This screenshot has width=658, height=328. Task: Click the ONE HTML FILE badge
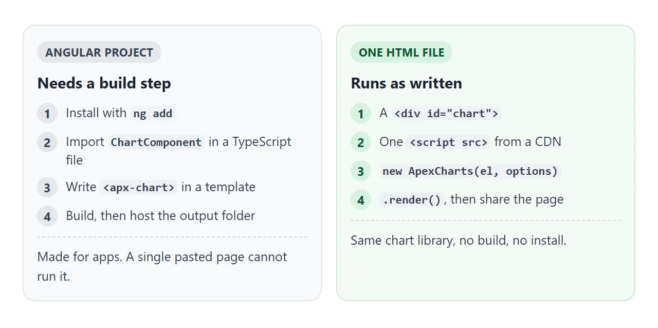tap(401, 52)
